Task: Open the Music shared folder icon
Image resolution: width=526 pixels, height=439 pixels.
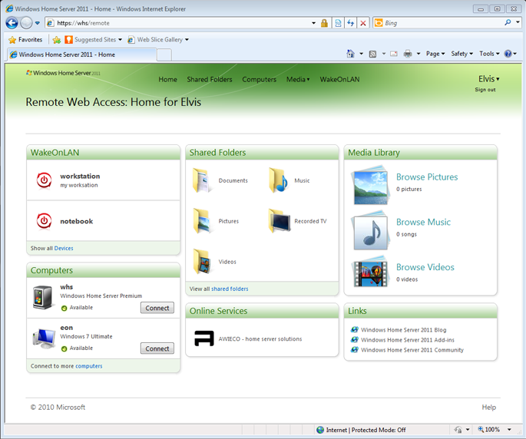Action: click(x=278, y=180)
